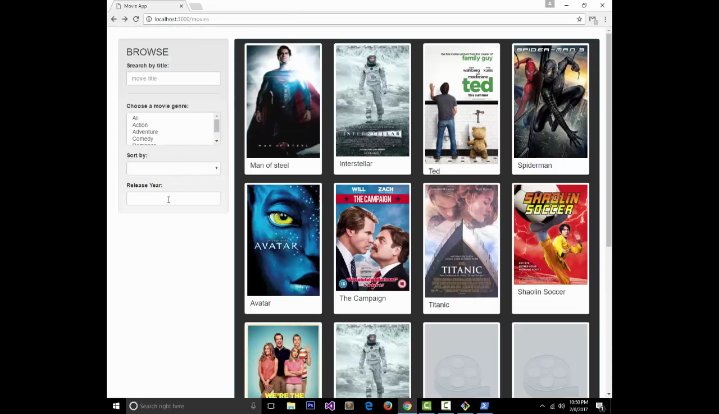Open the Shaolin Soccer movie poster

click(x=550, y=234)
